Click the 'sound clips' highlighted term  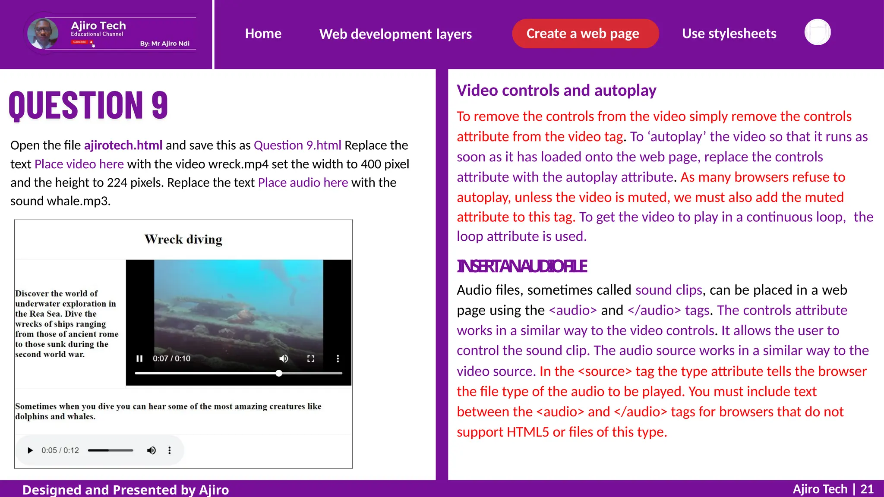point(669,290)
